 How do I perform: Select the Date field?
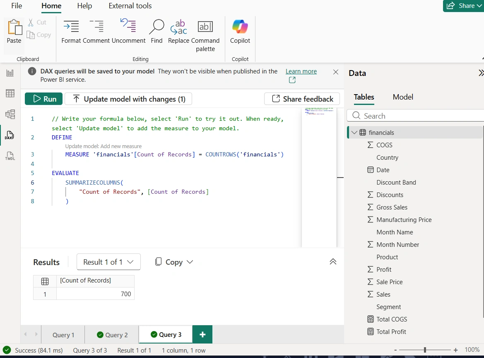(383, 170)
